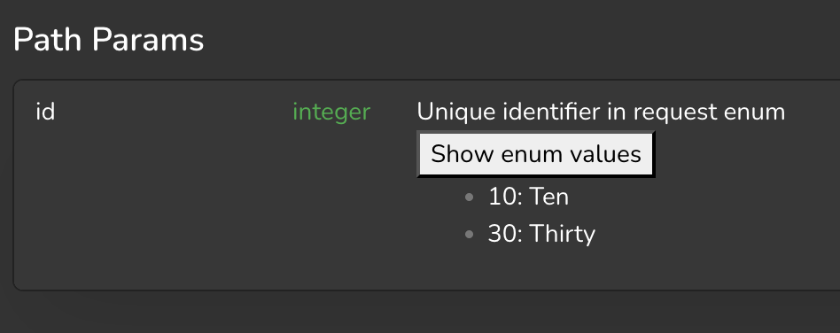Click the word Show on the enum button
This screenshot has height=333, width=840.
(463, 154)
